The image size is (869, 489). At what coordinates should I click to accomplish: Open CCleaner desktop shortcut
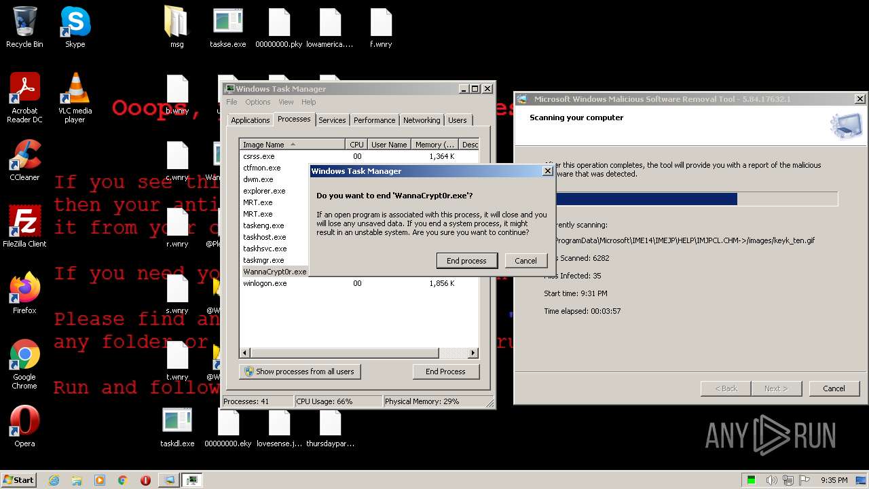(x=24, y=160)
